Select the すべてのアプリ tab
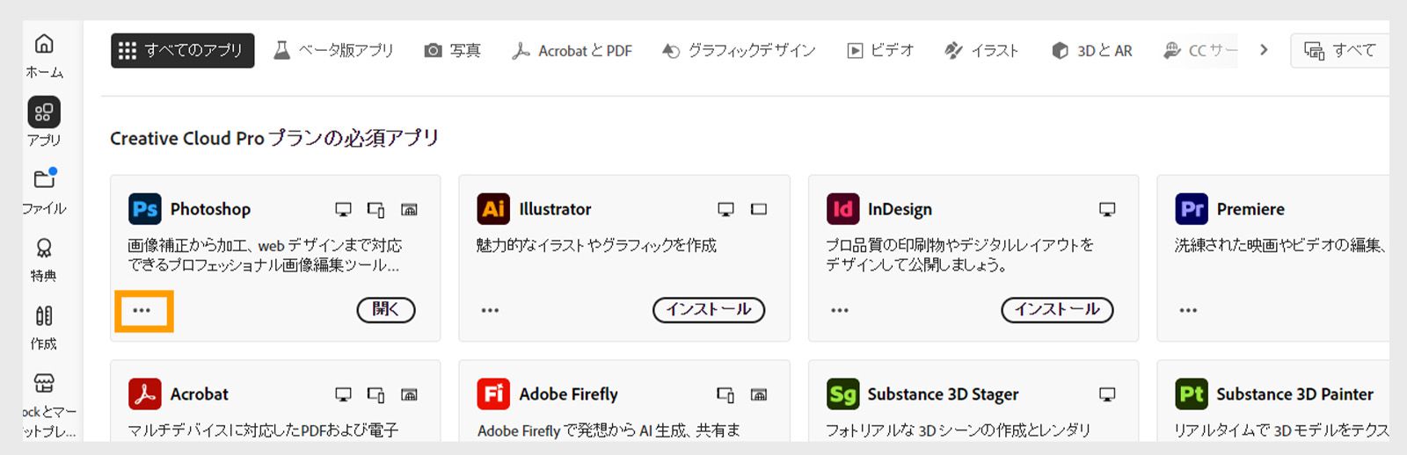Screen dimensions: 1407x455 click(x=183, y=51)
